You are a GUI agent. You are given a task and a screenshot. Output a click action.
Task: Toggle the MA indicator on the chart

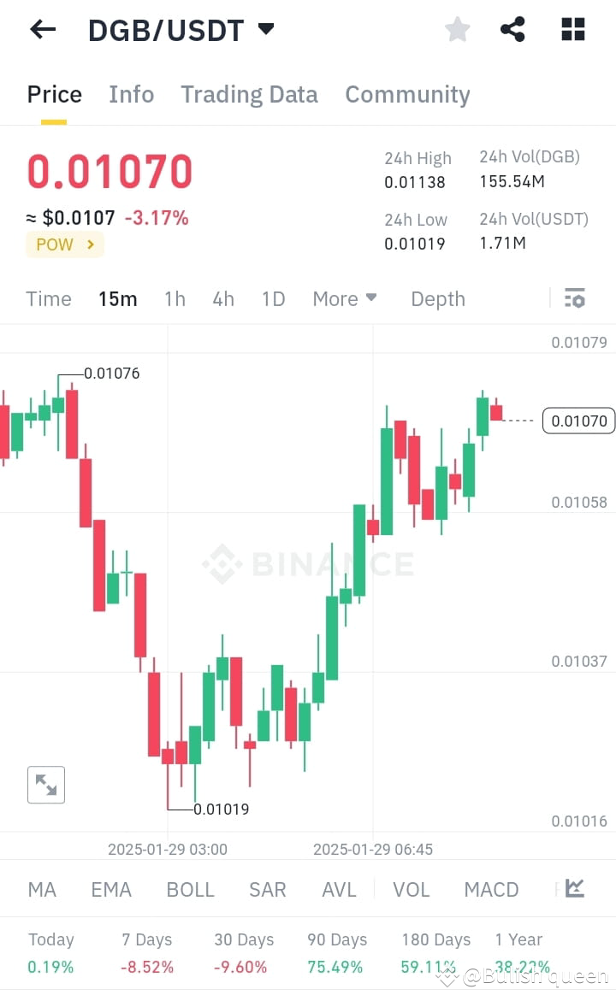click(41, 889)
